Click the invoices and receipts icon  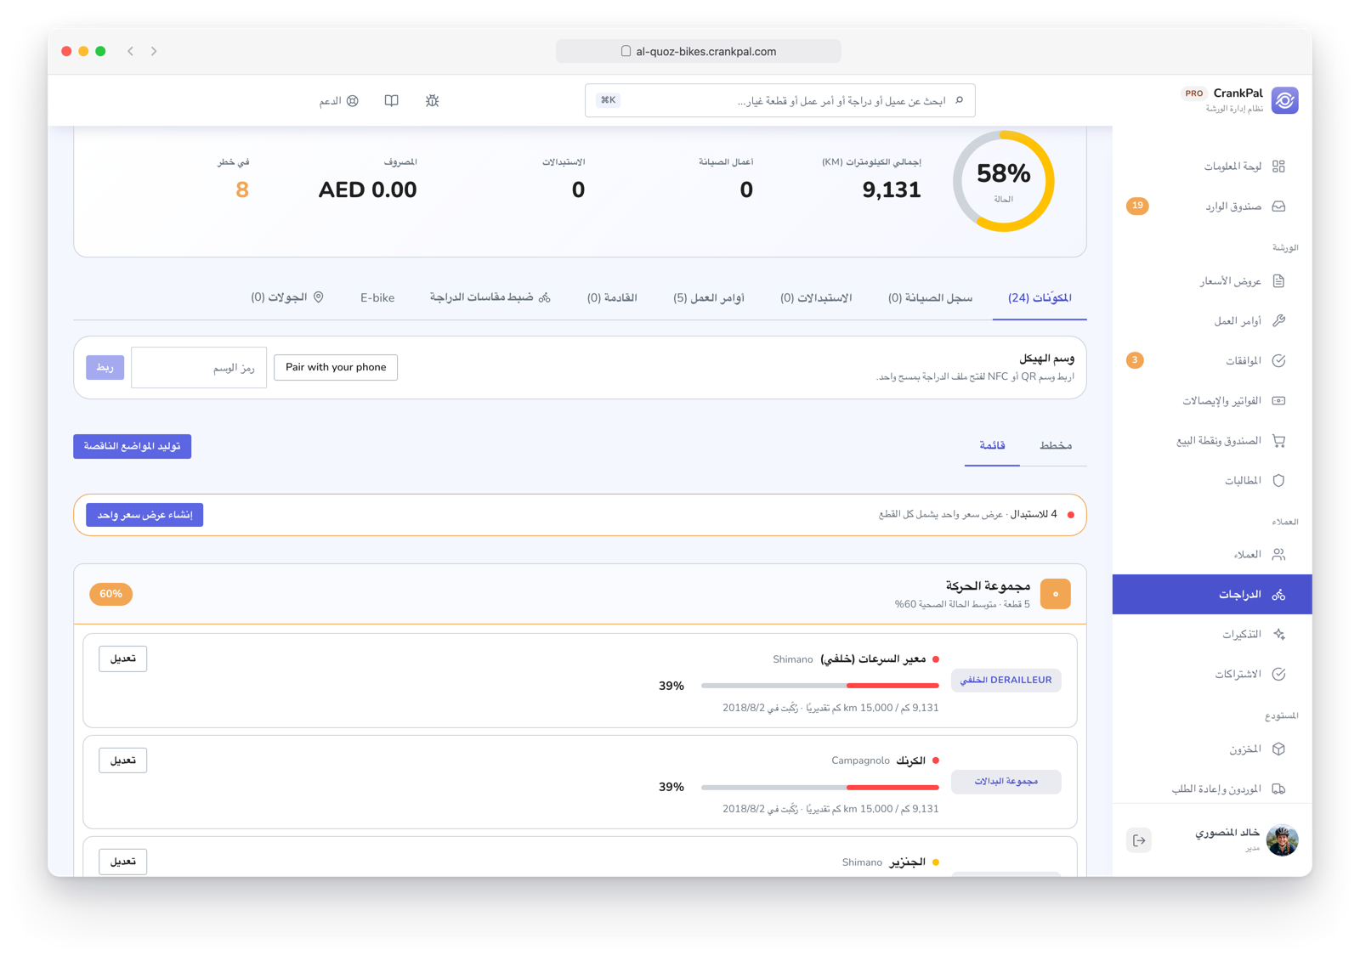pos(1278,401)
